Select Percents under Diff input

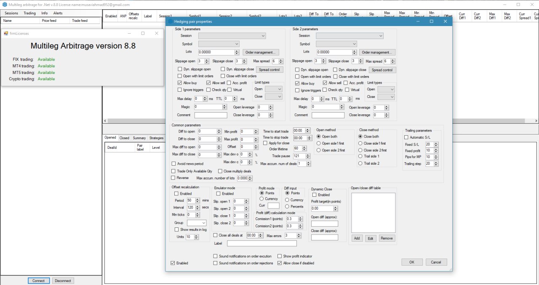click(288, 206)
